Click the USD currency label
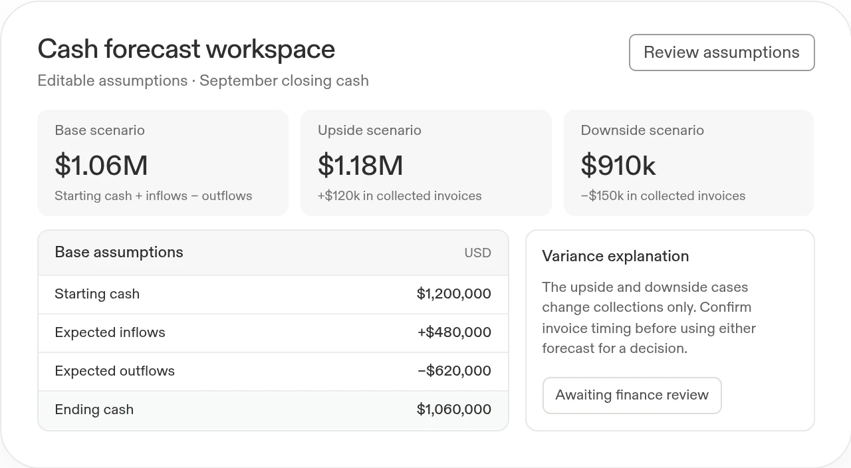Screen dimensions: 851x468 (x=477, y=253)
